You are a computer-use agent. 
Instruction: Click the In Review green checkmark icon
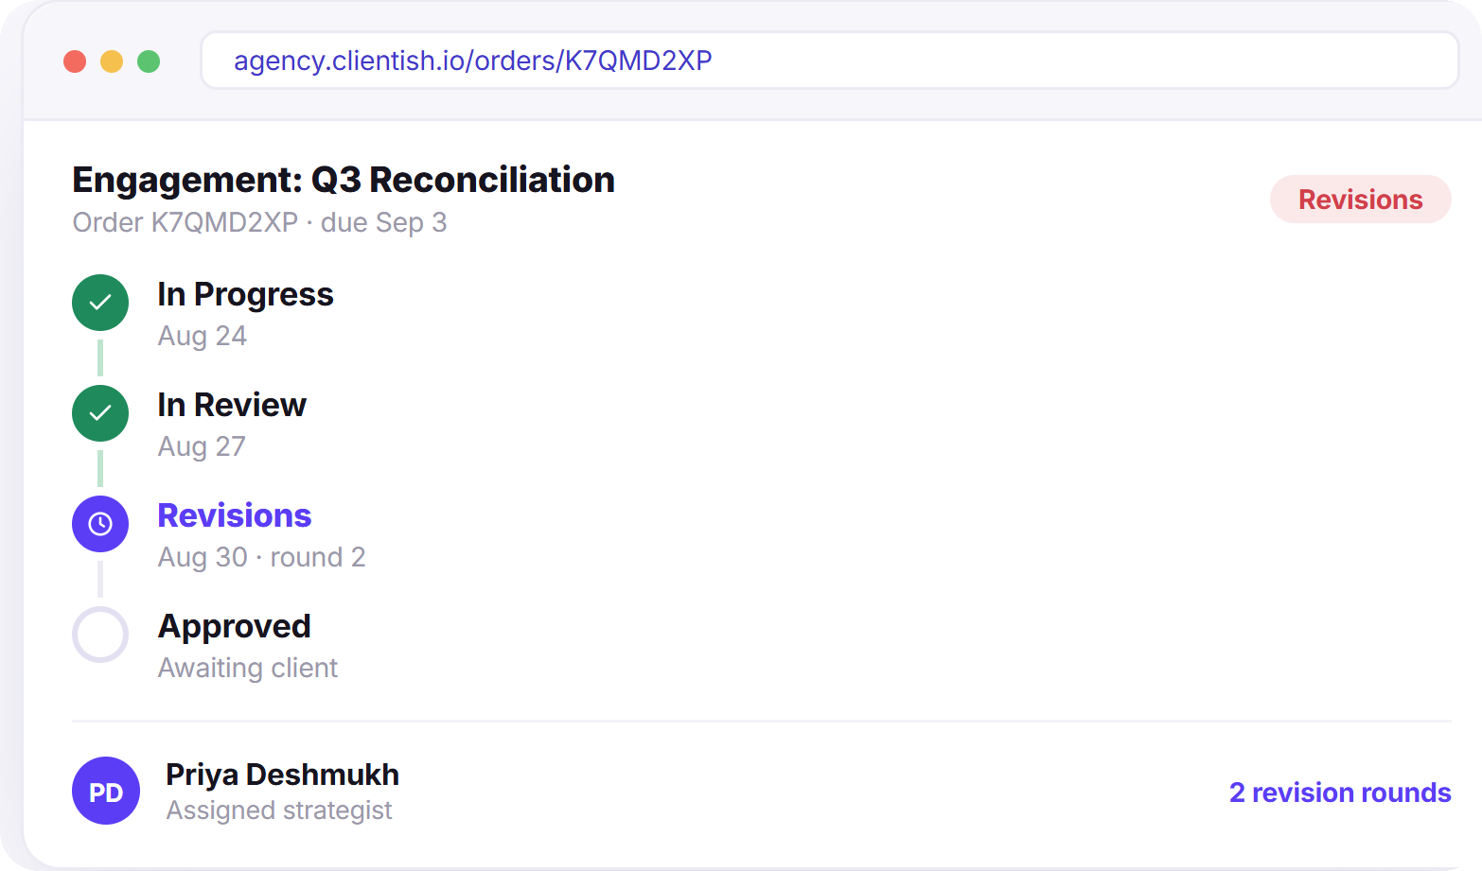coord(100,413)
